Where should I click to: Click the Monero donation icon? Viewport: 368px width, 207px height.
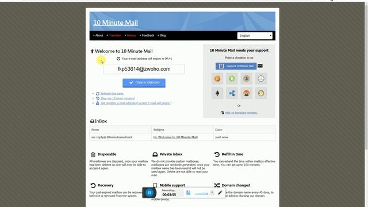point(247,93)
